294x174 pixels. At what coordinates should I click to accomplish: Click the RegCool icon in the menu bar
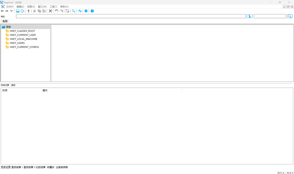coord(3,7)
